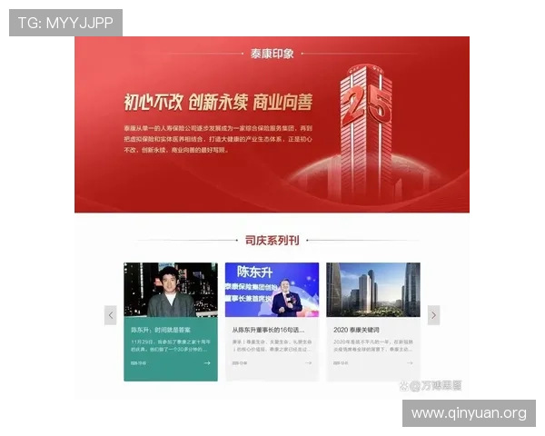Click the next carousel arrow button

pyautogui.click(x=433, y=315)
